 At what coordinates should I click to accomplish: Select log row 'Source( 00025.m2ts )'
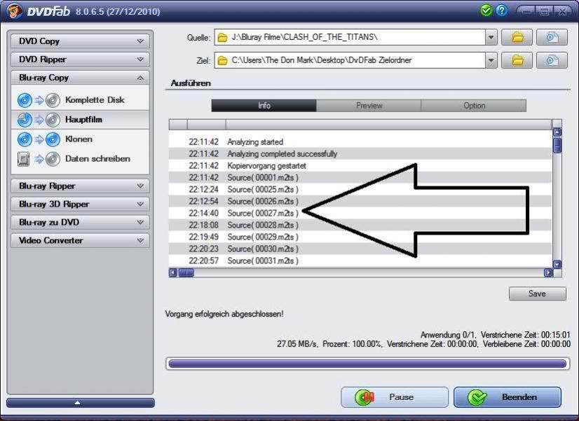(360, 189)
